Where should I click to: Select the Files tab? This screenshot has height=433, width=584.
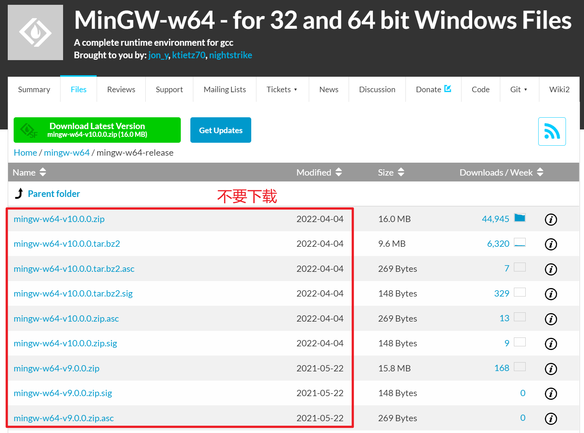click(79, 89)
